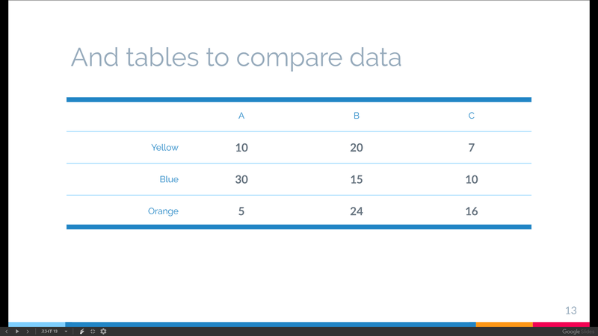Toggle the laser pointer tool
The width and height of the screenshot is (598, 336).
[81, 332]
